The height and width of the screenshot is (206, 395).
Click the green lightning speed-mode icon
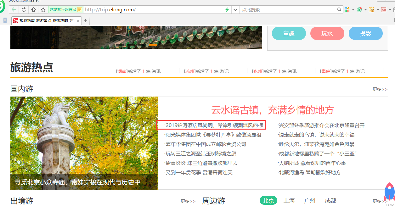pyautogui.click(x=227, y=10)
